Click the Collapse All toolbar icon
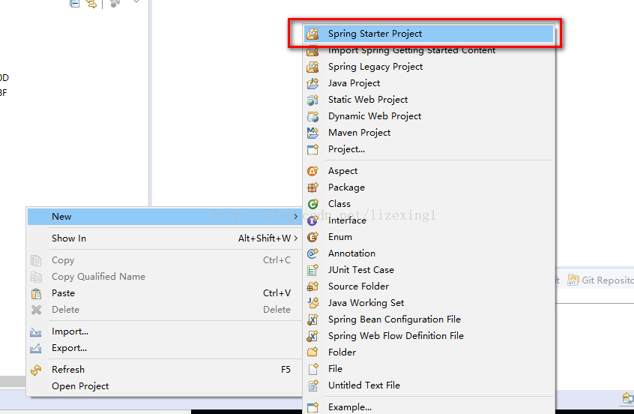Screen dimensions: 634x414 pyautogui.click(x=74, y=4)
